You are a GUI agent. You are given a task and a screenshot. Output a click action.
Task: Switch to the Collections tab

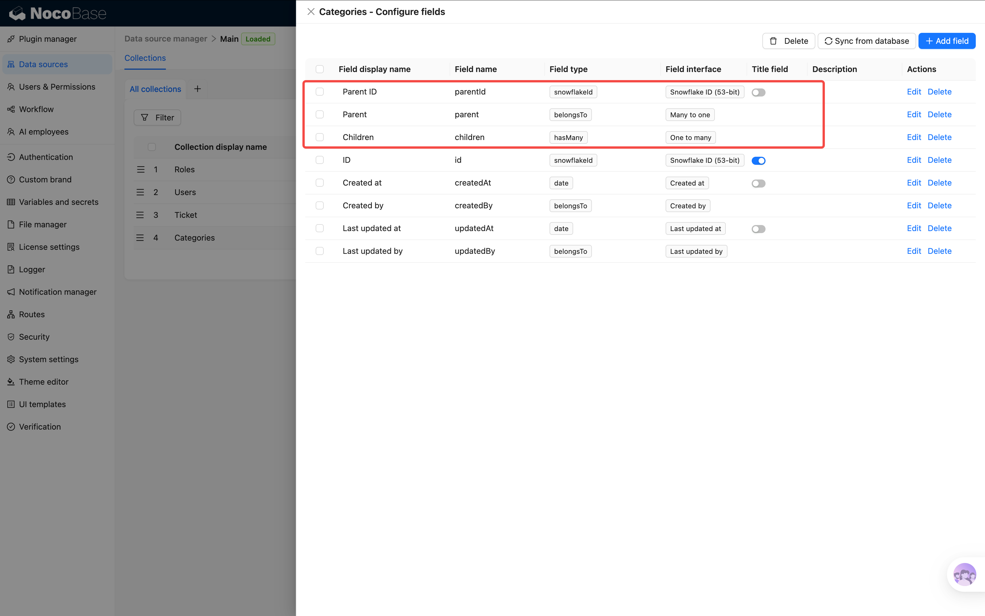coord(145,58)
